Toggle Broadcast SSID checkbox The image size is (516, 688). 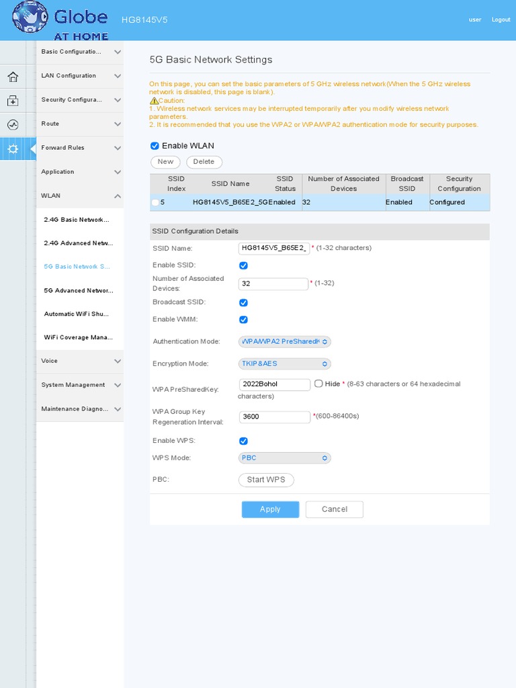pos(243,303)
